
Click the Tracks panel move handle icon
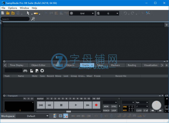(x=4, y=61)
